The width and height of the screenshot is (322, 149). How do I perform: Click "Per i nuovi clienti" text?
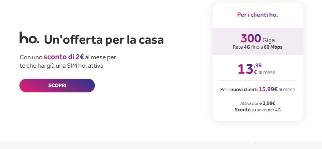click(x=239, y=90)
